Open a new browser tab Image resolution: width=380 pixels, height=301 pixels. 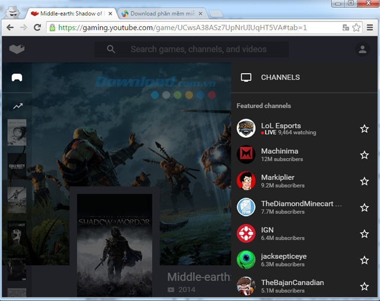coord(216,14)
